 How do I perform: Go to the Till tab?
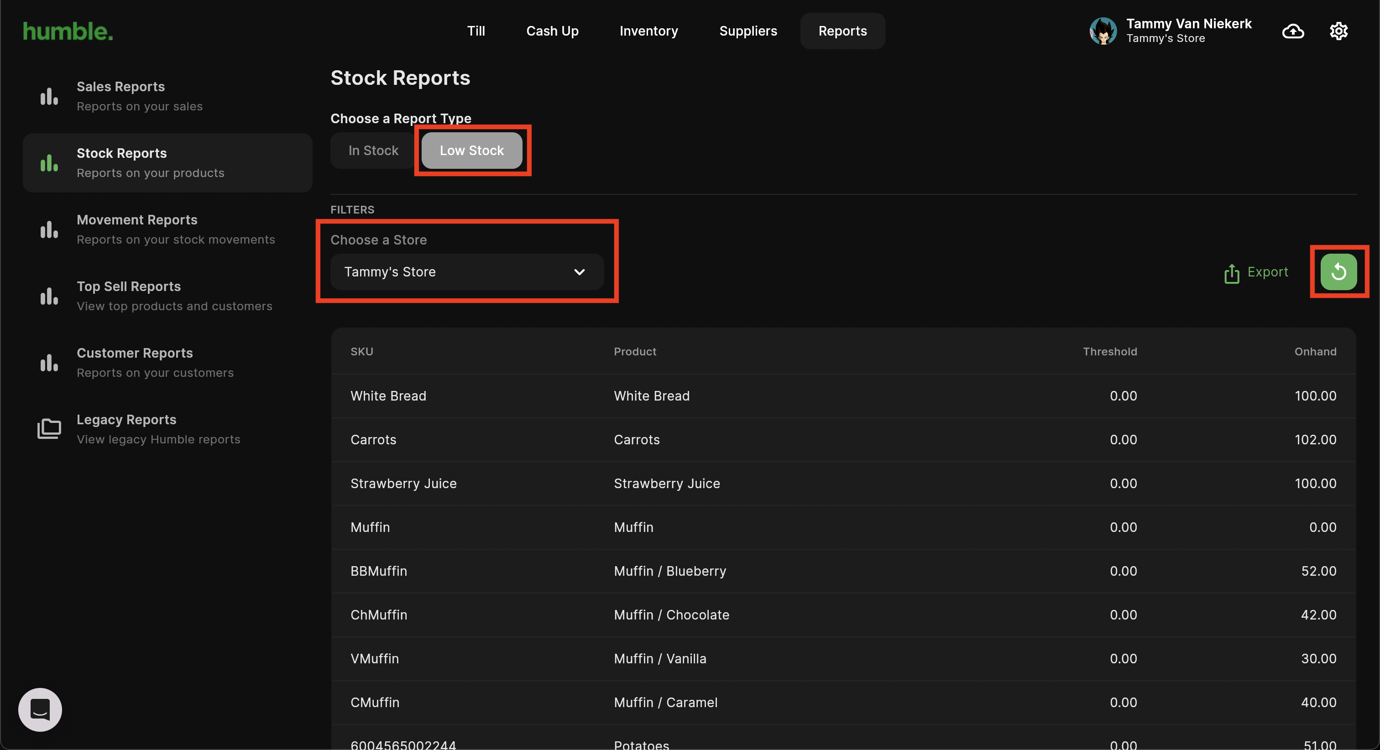(476, 31)
